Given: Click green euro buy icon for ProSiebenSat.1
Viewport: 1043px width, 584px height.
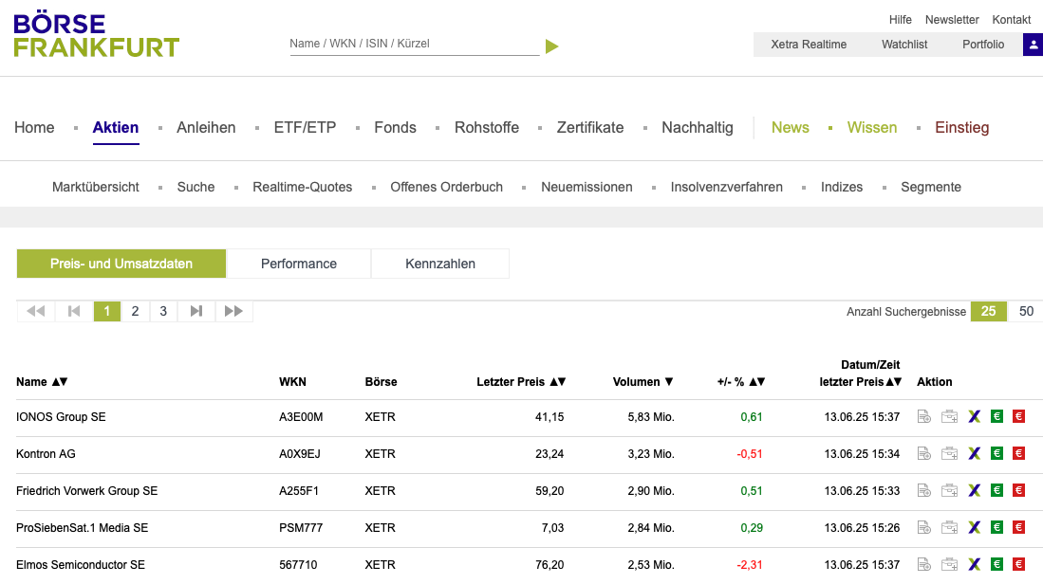Looking at the screenshot, I should (x=996, y=527).
